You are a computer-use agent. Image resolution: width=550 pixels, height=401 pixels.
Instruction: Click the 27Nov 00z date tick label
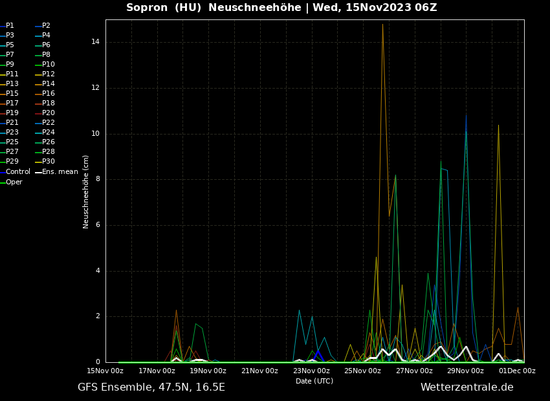pyautogui.click(x=414, y=371)
